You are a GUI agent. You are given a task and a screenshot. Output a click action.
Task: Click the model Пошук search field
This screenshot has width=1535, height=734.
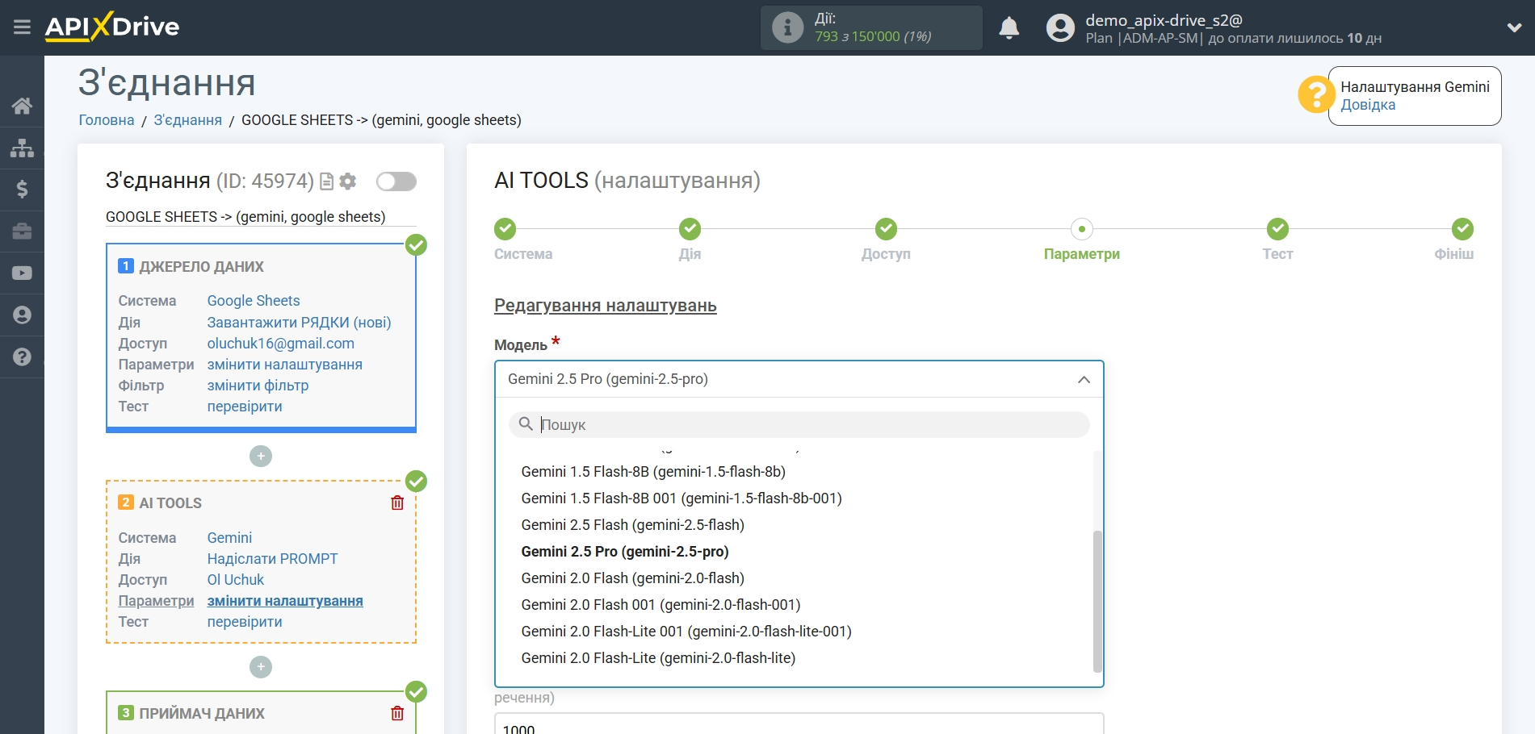[799, 424]
